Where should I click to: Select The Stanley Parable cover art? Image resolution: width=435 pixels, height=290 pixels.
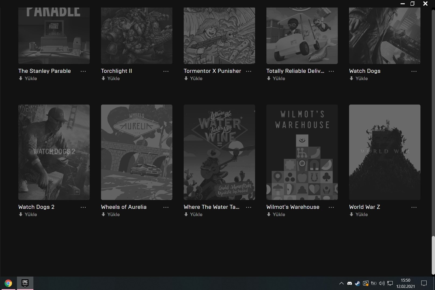(54, 36)
